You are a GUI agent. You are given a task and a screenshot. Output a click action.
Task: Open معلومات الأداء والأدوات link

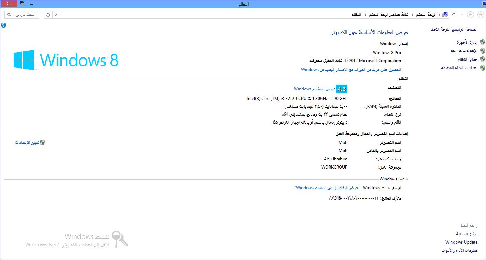click(460, 250)
